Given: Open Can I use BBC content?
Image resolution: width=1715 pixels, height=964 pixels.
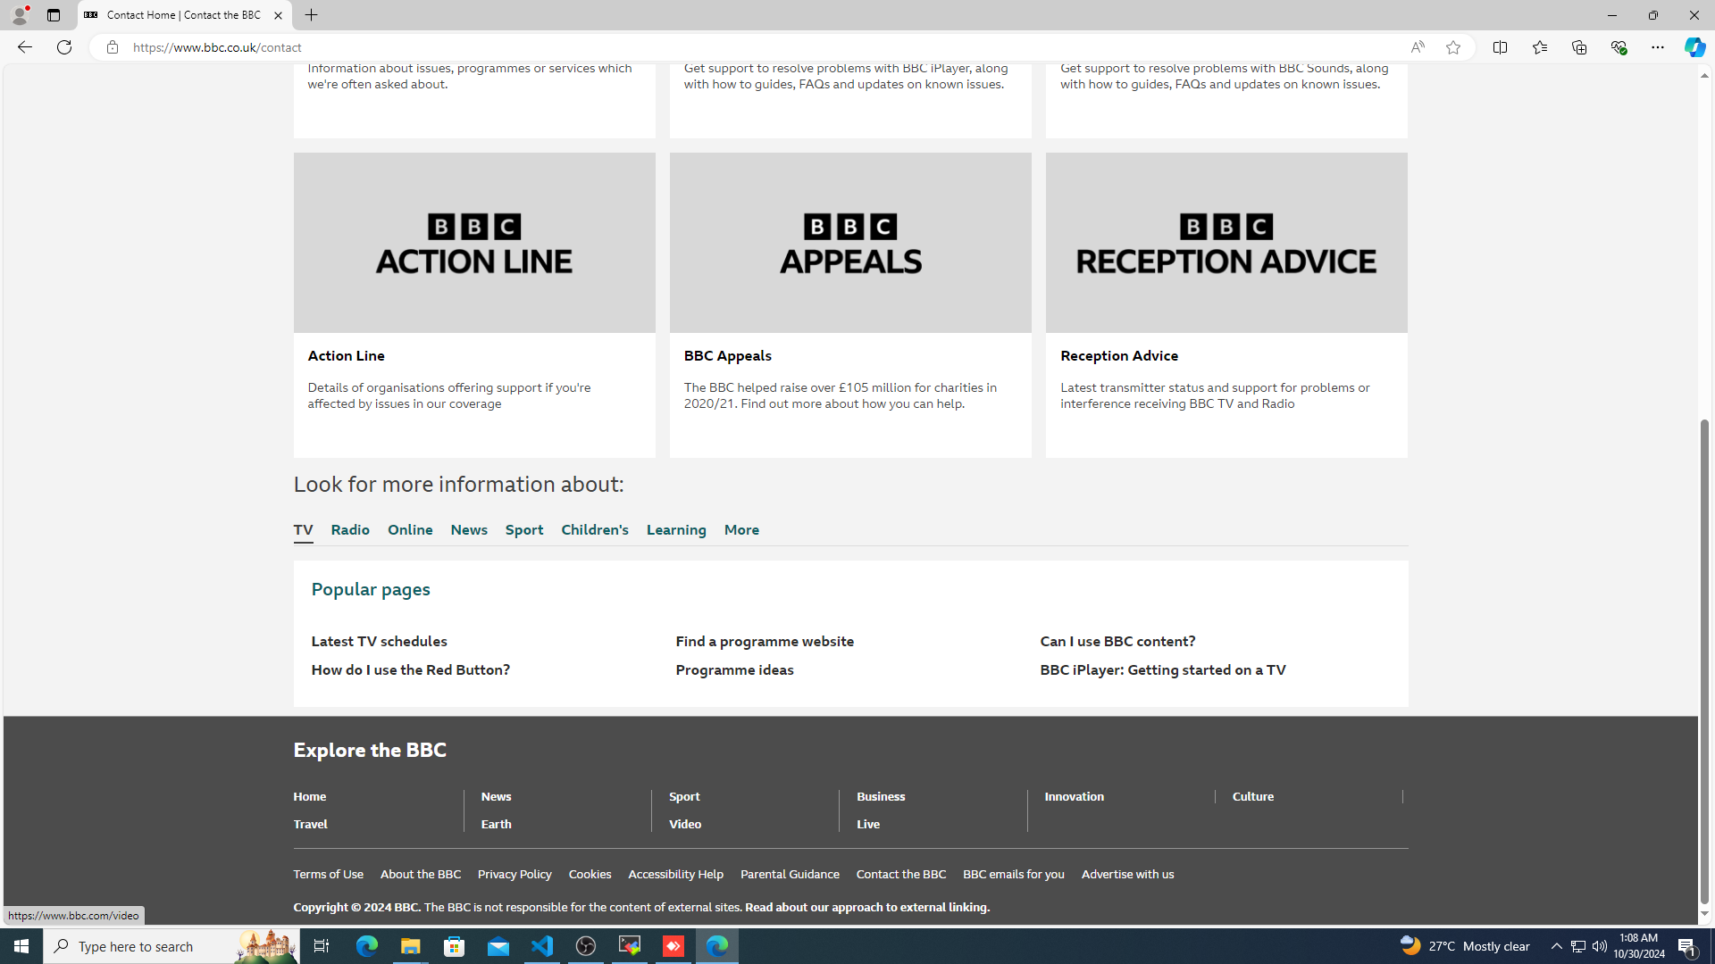Looking at the screenshot, I should (1117, 642).
